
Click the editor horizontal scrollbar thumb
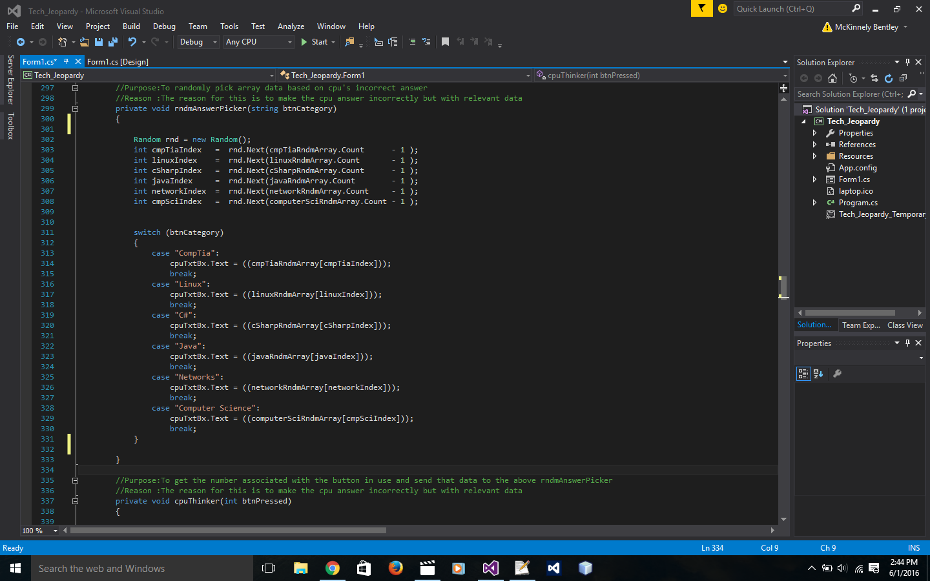(x=228, y=531)
